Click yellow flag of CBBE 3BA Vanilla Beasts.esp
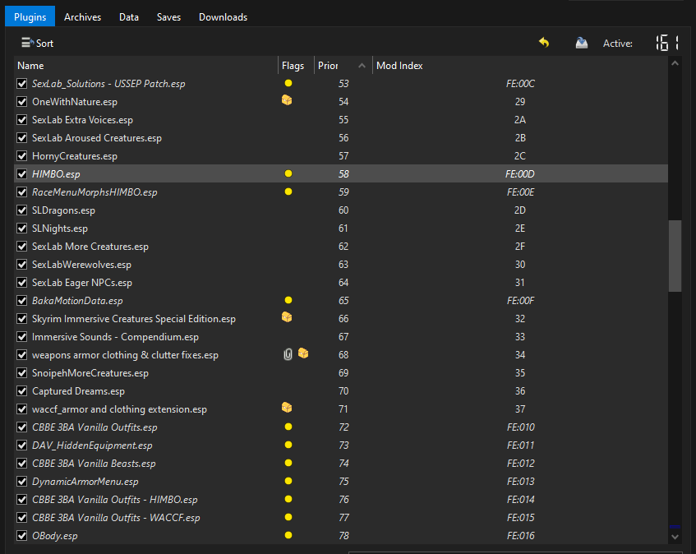This screenshot has width=696, height=554. tap(288, 463)
